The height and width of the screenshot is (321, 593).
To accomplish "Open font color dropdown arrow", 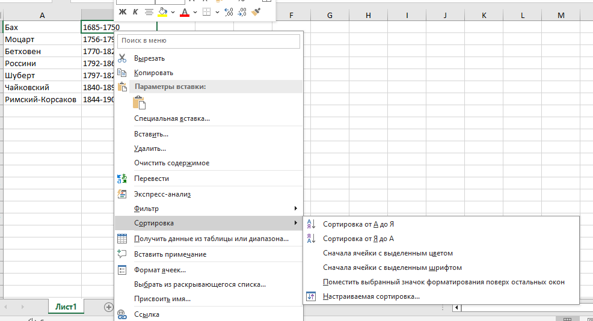I will (195, 12).
